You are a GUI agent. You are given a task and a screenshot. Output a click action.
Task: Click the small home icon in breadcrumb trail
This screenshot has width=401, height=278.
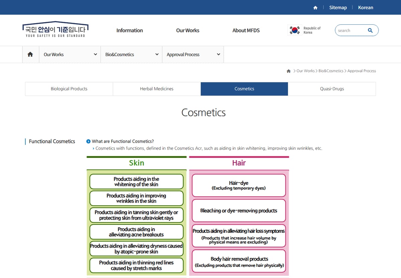[289, 71]
